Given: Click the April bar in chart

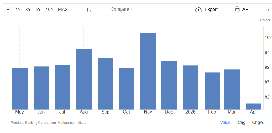Looking at the screenshot, I should (x=253, y=107).
